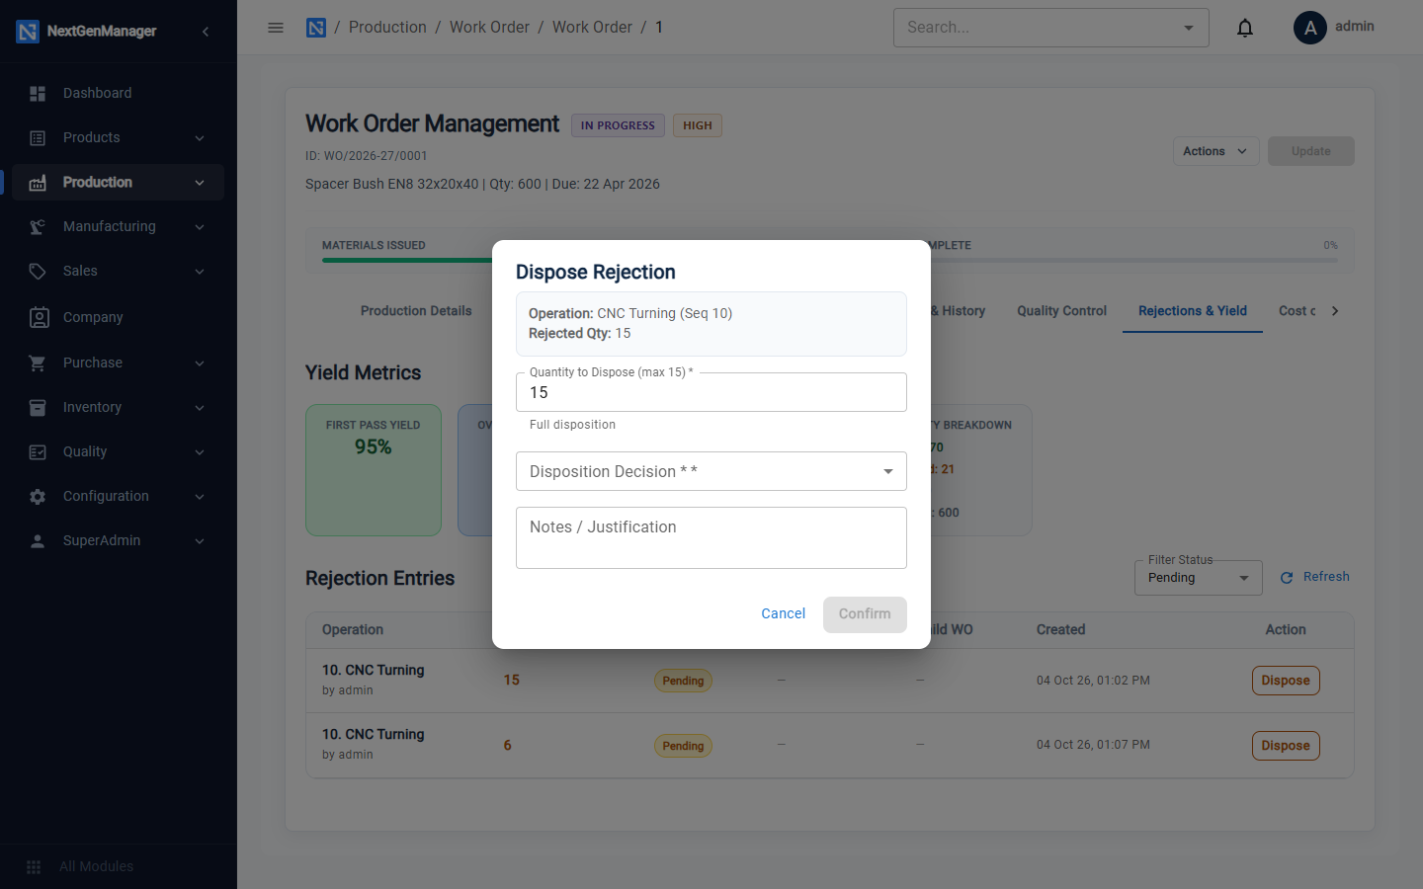1423x889 pixels.
Task: Click the Products list icon
Action: [38, 138]
